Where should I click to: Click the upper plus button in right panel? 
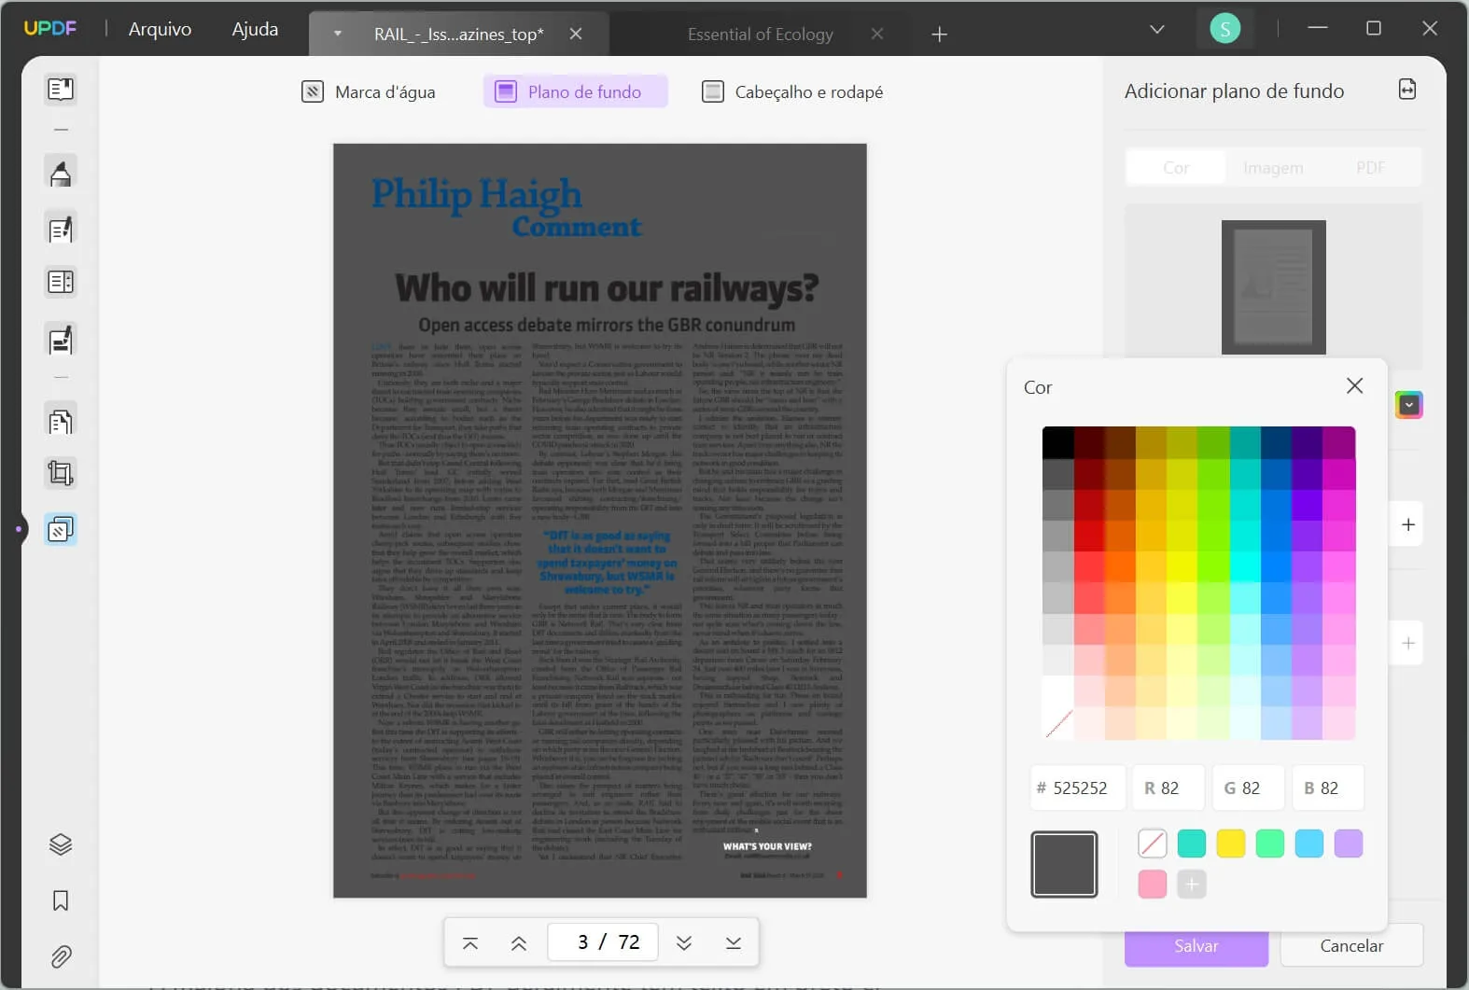pyautogui.click(x=1408, y=524)
